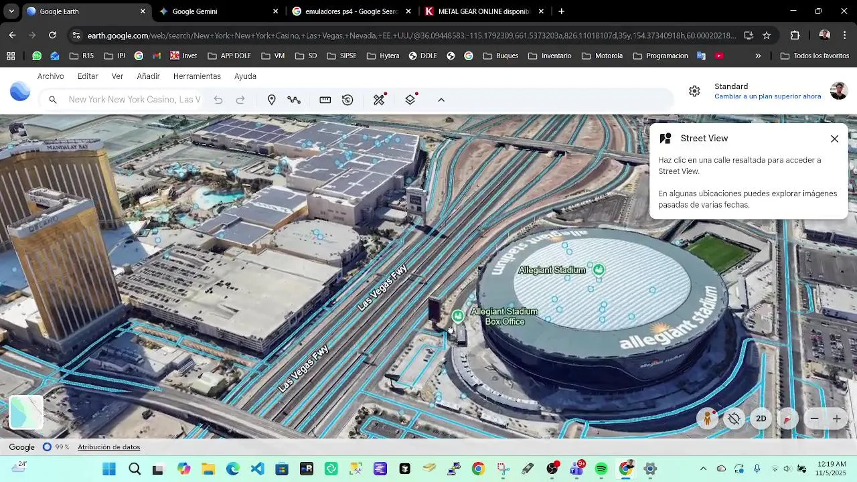Open the account profile avatar in Earth

pos(839,91)
